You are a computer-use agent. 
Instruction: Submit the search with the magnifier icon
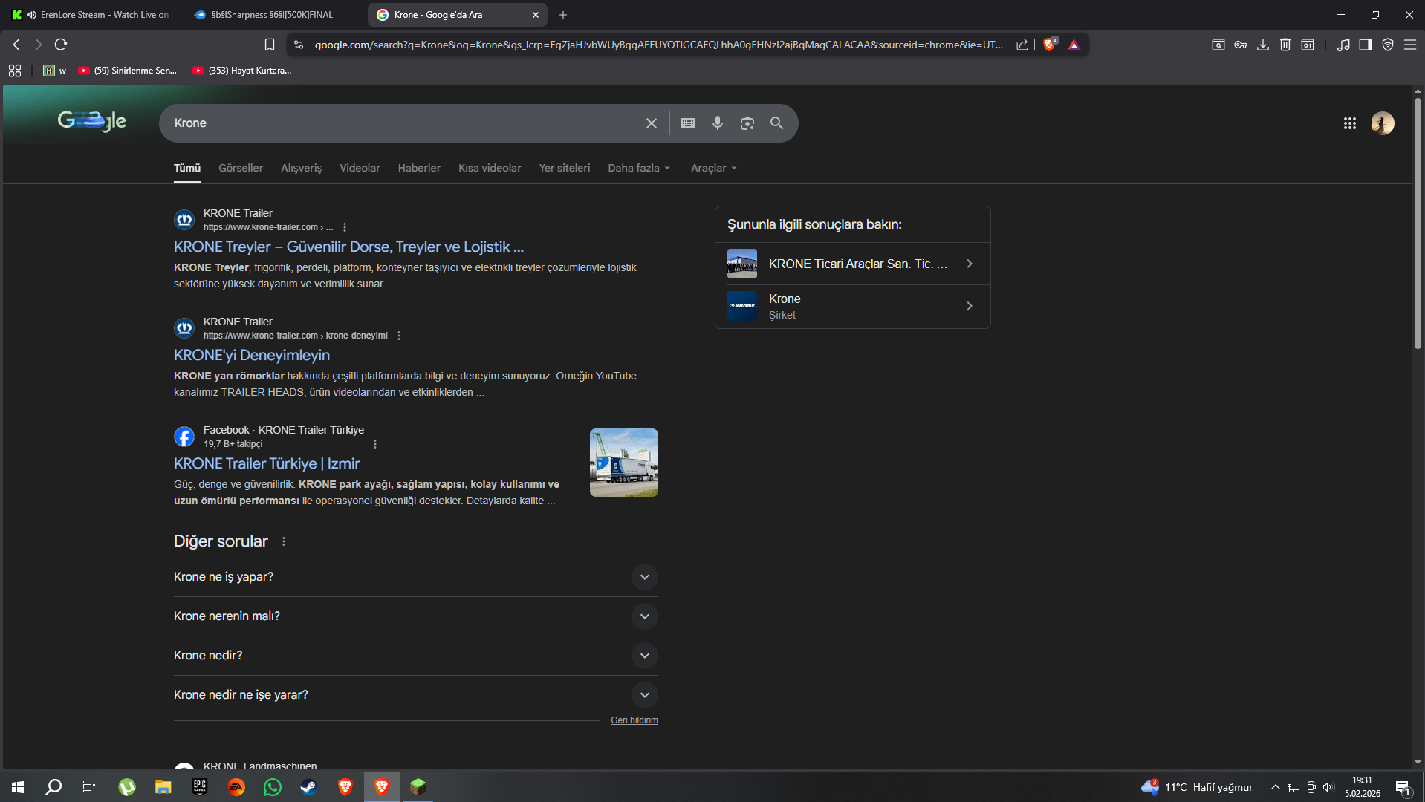pyautogui.click(x=777, y=123)
